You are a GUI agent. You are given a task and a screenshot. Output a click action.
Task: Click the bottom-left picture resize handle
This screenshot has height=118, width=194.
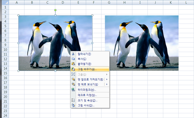(x=19, y=71)
